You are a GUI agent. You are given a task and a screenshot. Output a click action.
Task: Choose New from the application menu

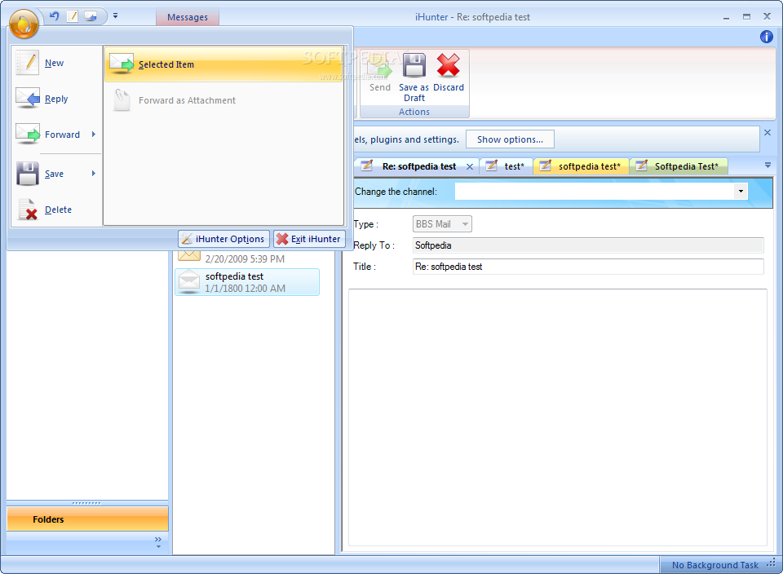pyautogui.click(x=56, y=63)
